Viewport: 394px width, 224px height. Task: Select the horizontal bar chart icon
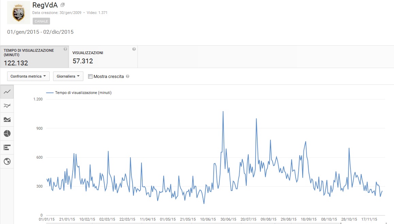tap(7, 147)
